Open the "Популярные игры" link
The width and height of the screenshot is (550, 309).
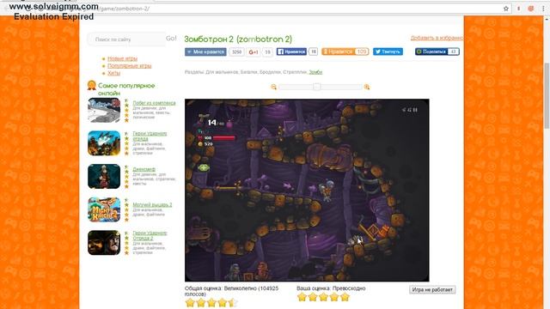tap(130, 65)
